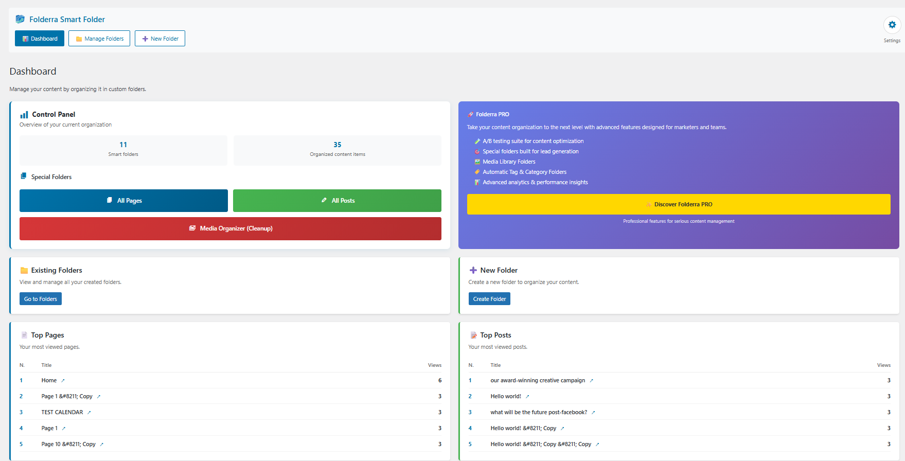Click the Create Folder button
This screenshot has width=905, height=461.
(x=489, y=299)
